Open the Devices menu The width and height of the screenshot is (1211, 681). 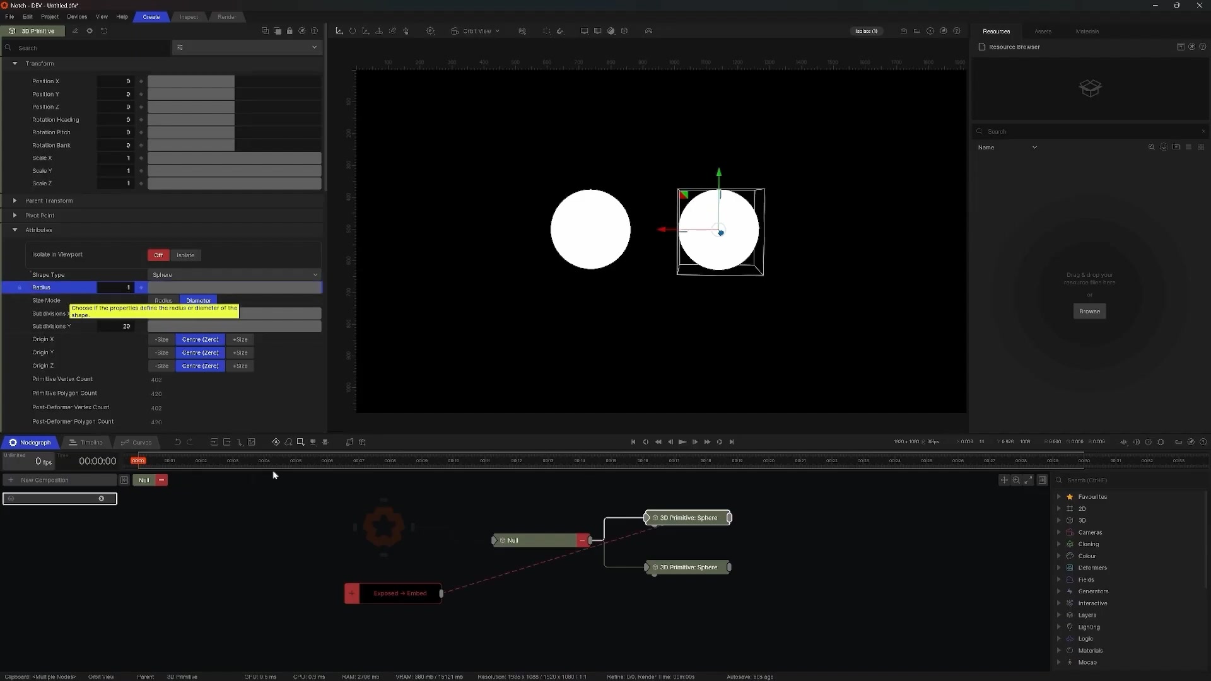point(77,17)
